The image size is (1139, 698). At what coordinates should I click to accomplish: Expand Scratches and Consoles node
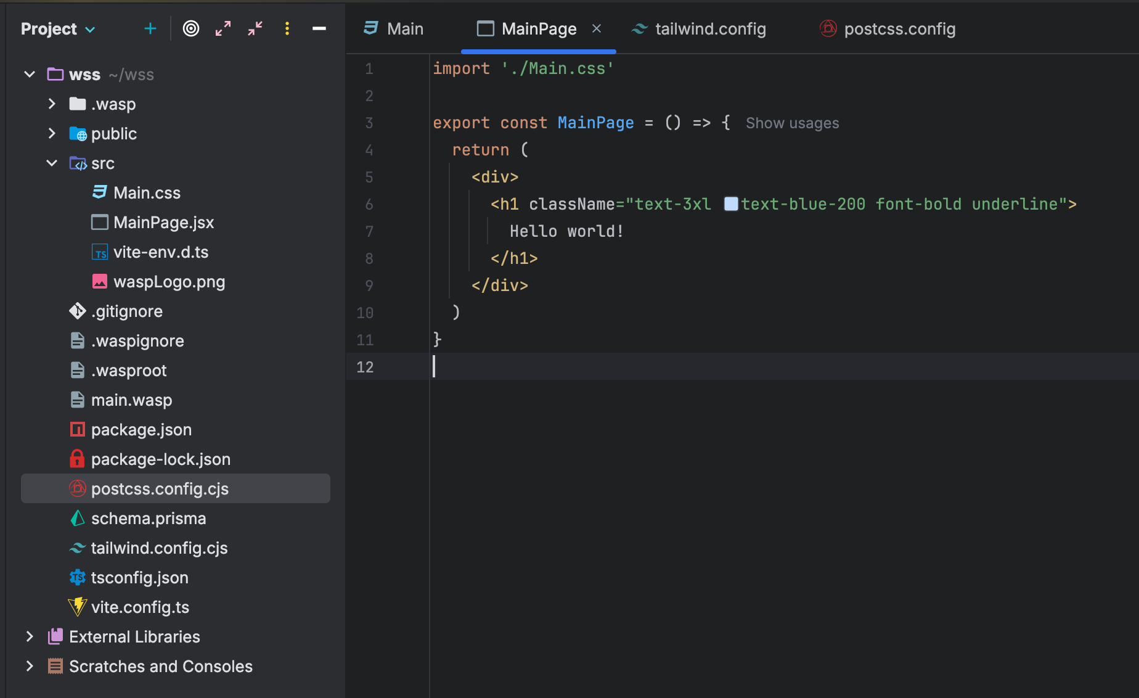(x=30, y=667)
